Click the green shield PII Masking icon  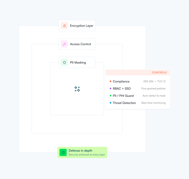click(64, 63)
